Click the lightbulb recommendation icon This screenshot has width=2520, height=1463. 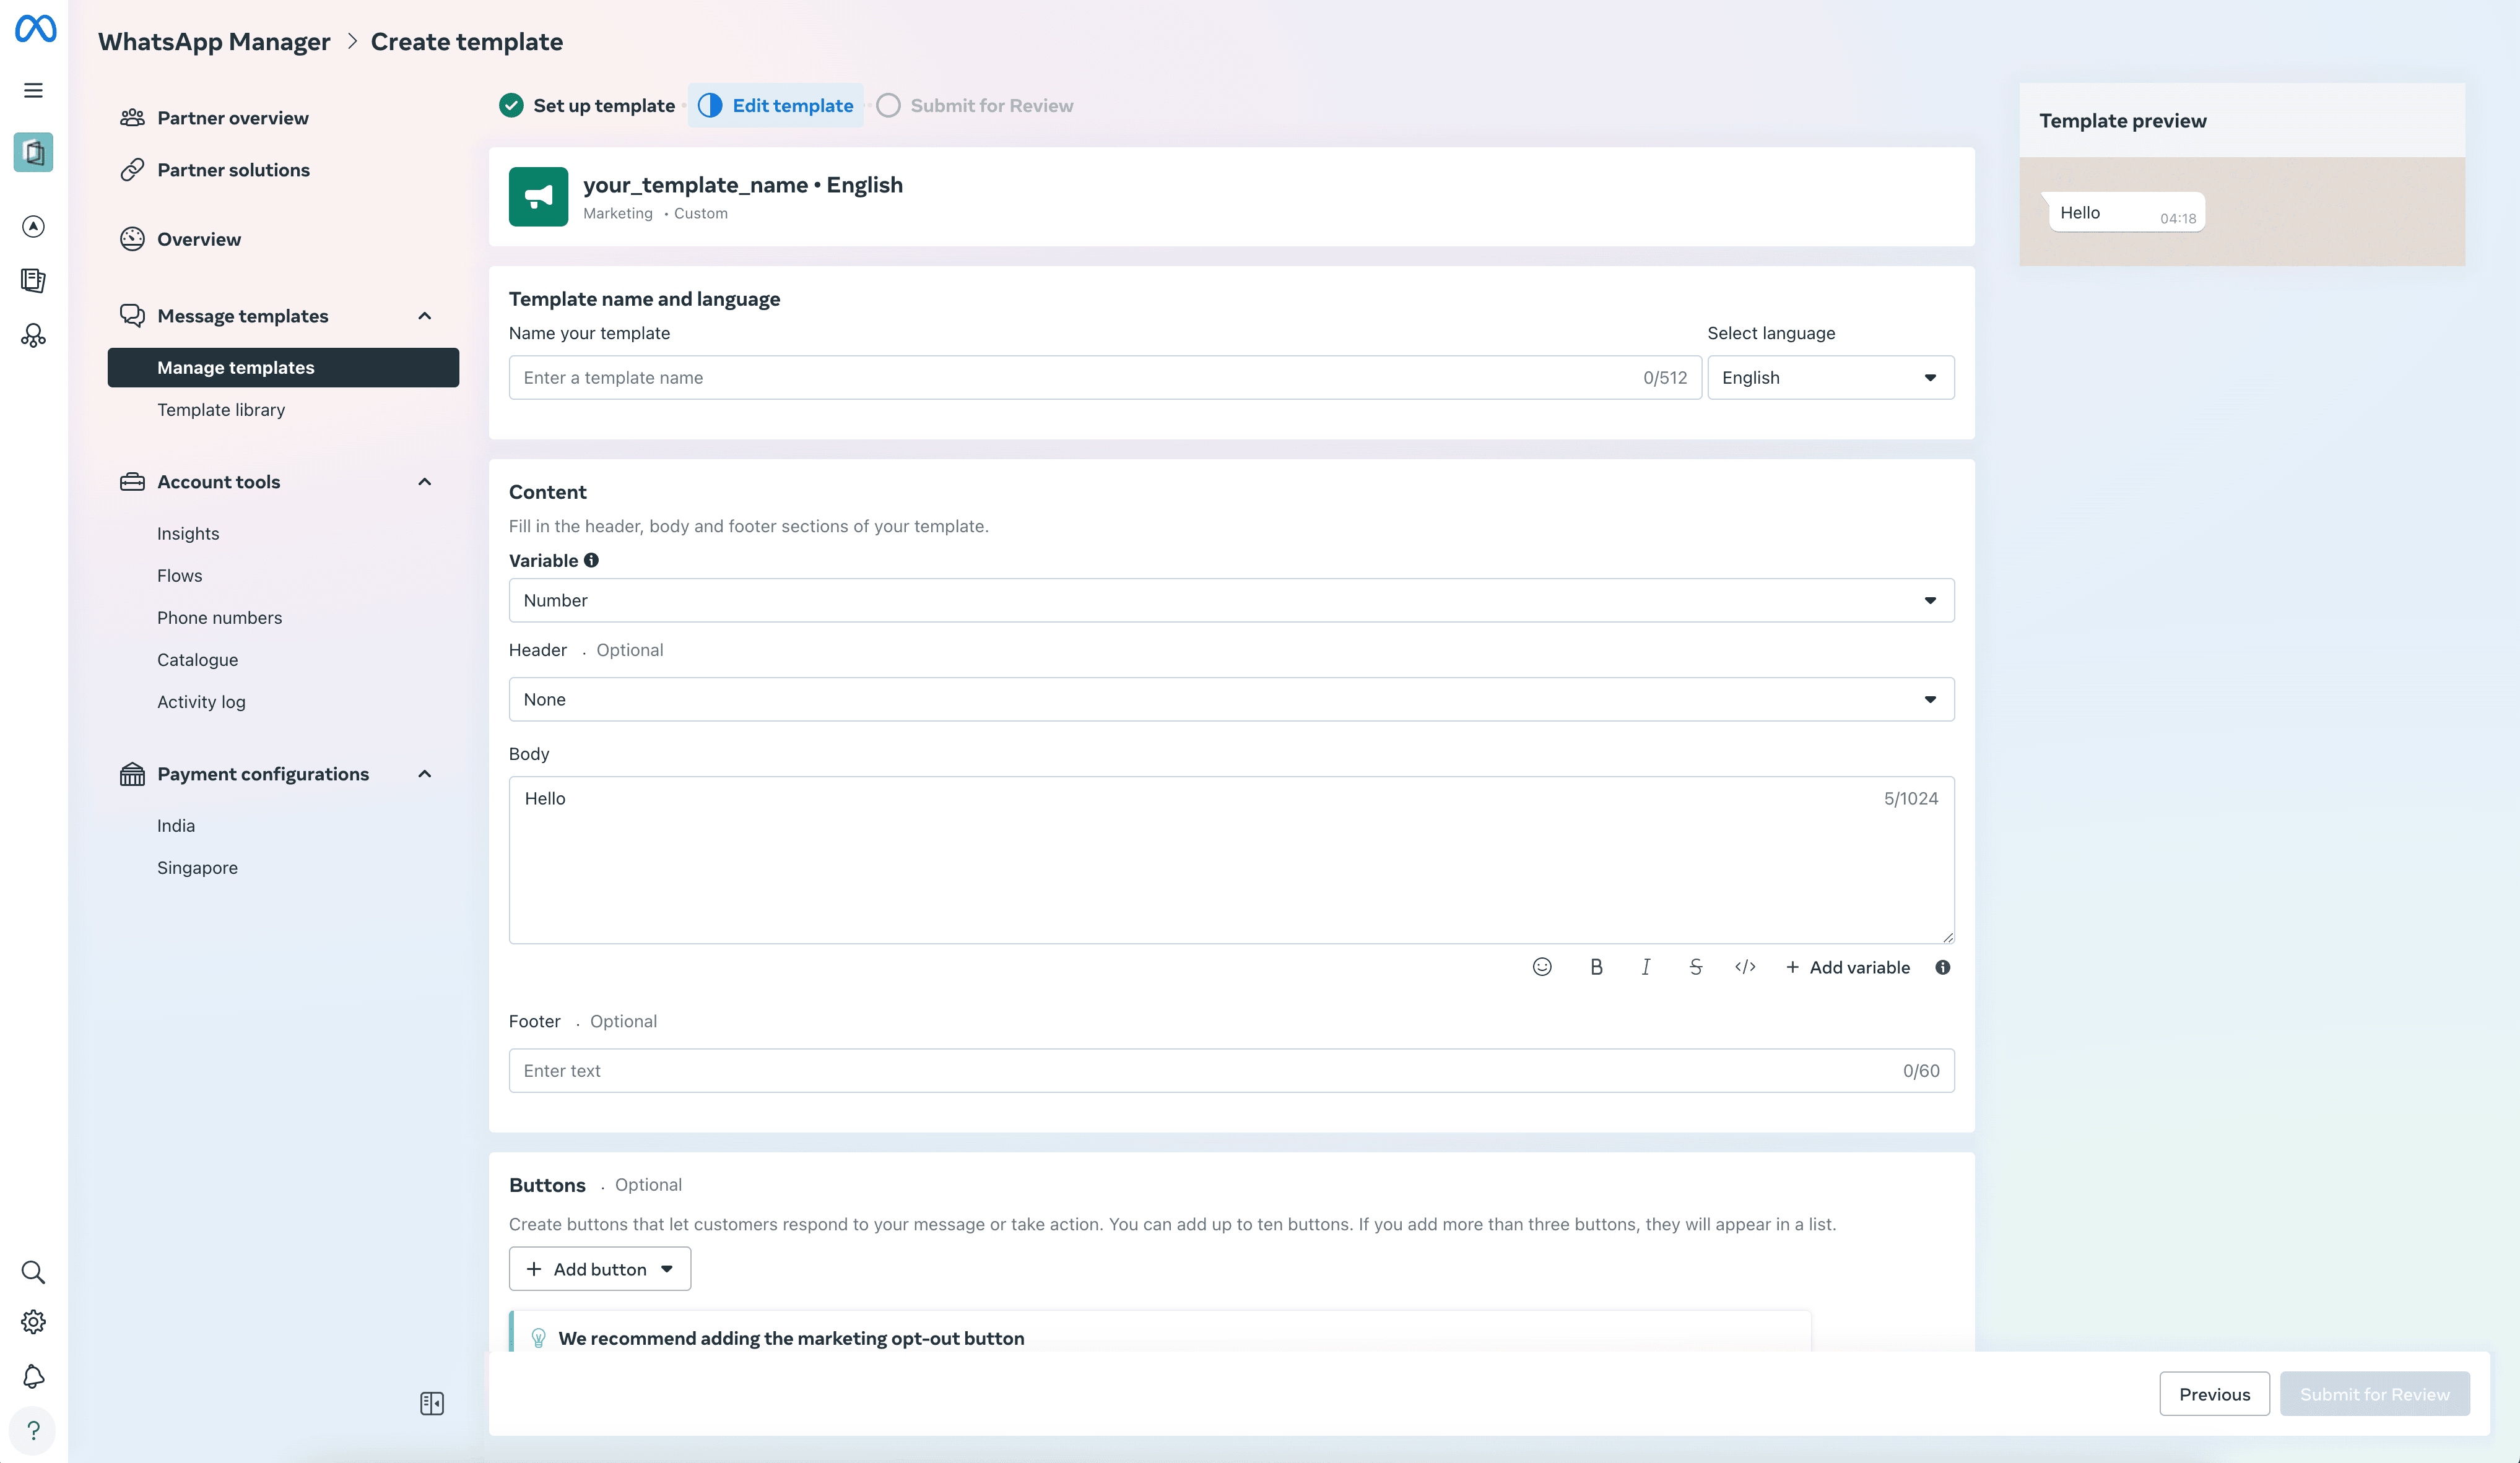[x=538, y=1337]
